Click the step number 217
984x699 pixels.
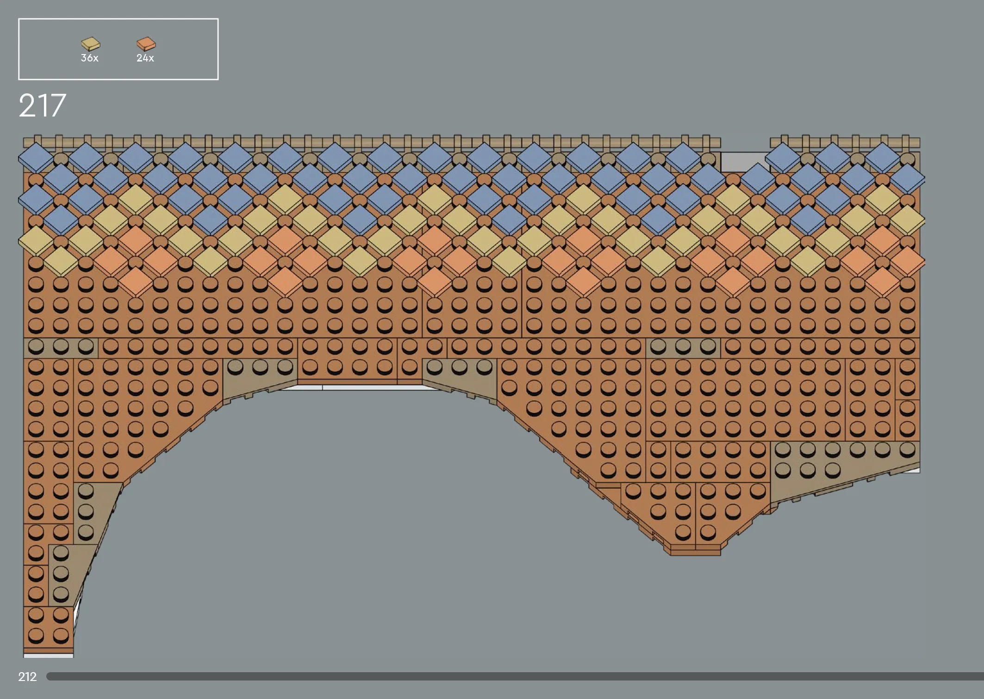tap(42, 106)
